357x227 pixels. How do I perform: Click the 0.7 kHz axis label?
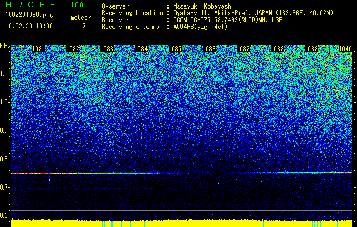4,187
